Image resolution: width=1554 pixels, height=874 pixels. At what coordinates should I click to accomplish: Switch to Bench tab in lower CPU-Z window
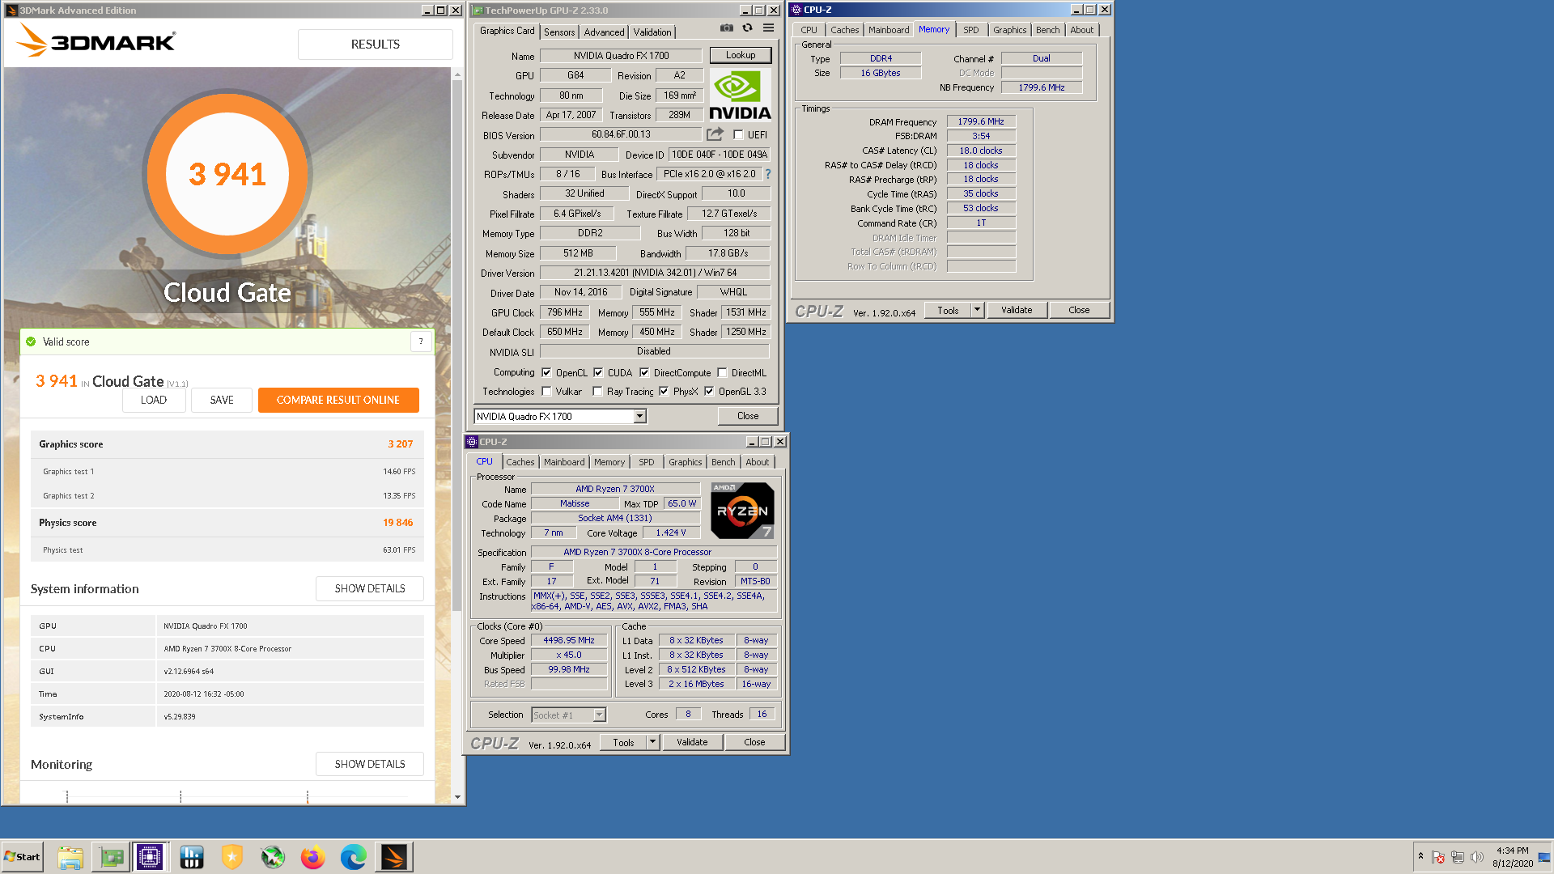tap(723, 462)
